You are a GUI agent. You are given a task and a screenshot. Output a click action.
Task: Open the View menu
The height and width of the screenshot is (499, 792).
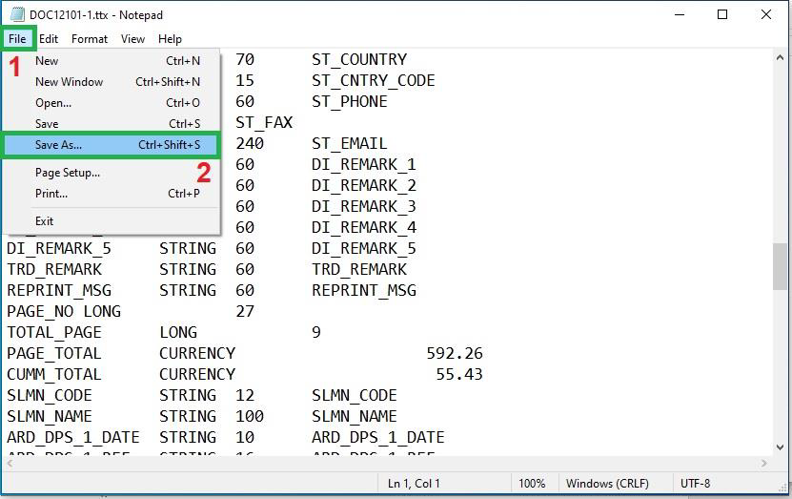[x=133, y=39]
